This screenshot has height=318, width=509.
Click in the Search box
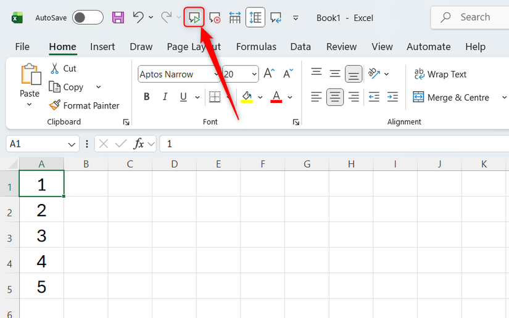tap(470, 17)
